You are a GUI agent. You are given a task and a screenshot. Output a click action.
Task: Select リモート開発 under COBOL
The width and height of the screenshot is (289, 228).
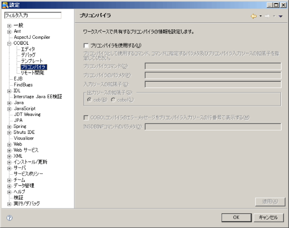point(32,73)
